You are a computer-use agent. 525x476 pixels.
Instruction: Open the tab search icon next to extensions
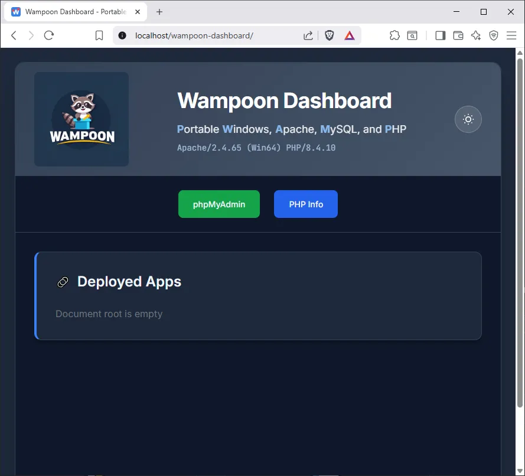412,35
